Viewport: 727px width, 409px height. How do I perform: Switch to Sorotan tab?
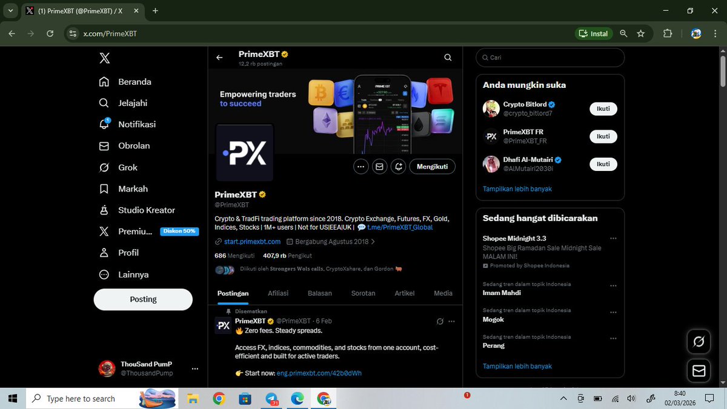pyautogui.click(x=363, y=293)
